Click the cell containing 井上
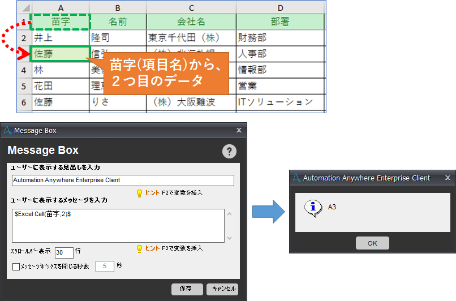Screen dimensions: 456x301 [x=60, y=38]
